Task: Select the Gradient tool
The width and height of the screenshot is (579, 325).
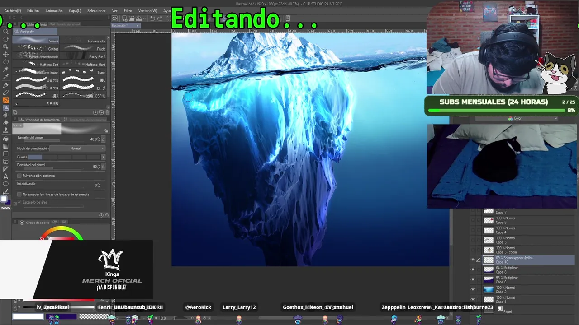Action: 6,146
